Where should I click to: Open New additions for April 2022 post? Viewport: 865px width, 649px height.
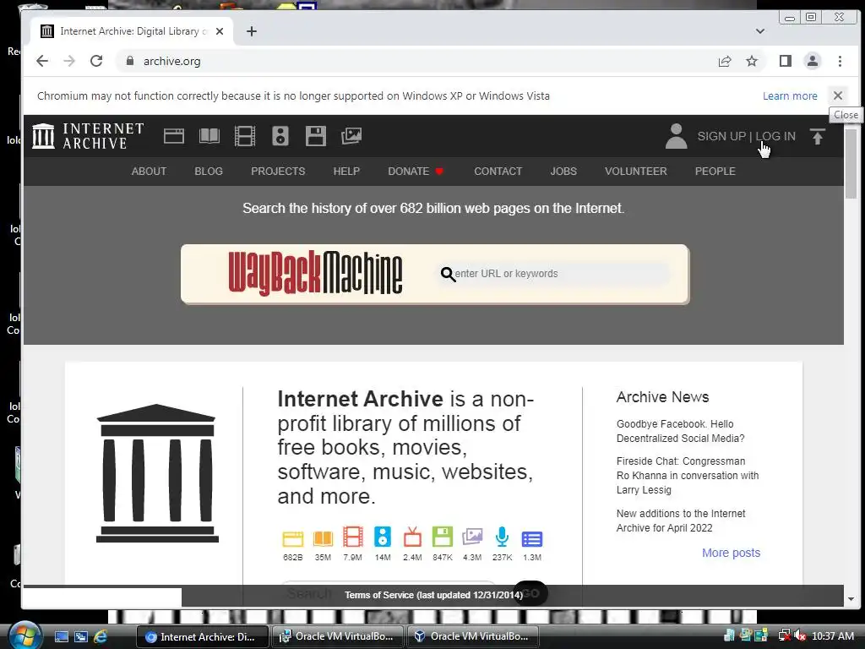[x=681, y=521]
